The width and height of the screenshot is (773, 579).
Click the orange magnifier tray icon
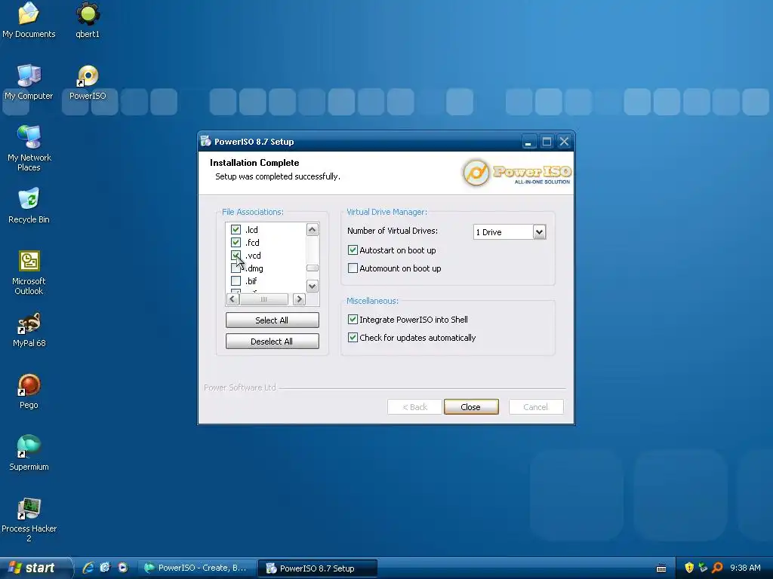(x=717, y=568)
